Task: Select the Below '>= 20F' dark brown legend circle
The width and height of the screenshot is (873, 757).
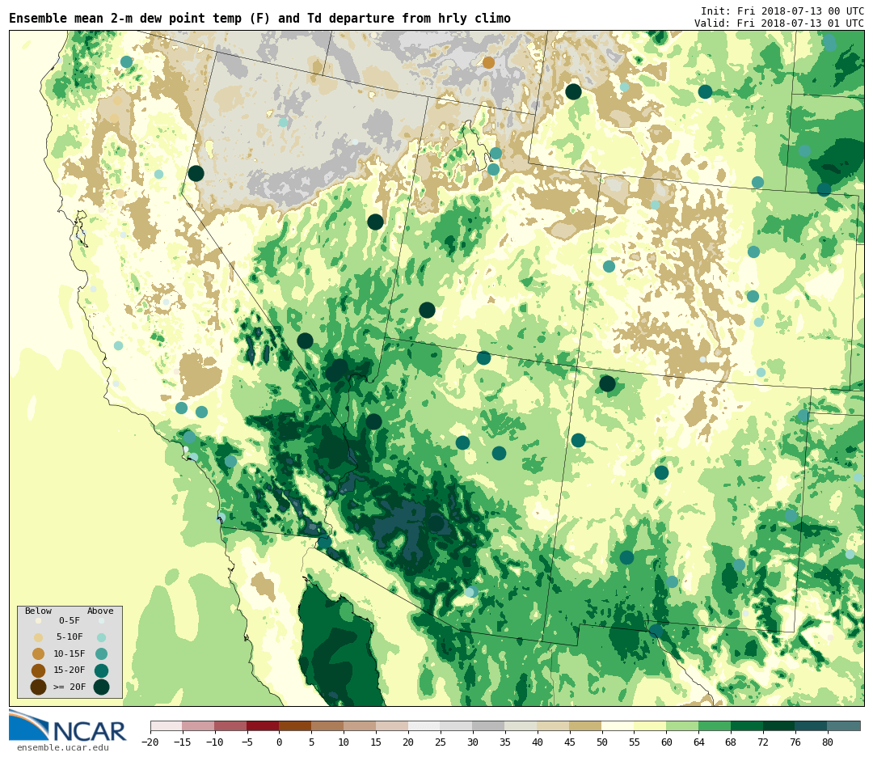Action: click(x=38, y=687)
